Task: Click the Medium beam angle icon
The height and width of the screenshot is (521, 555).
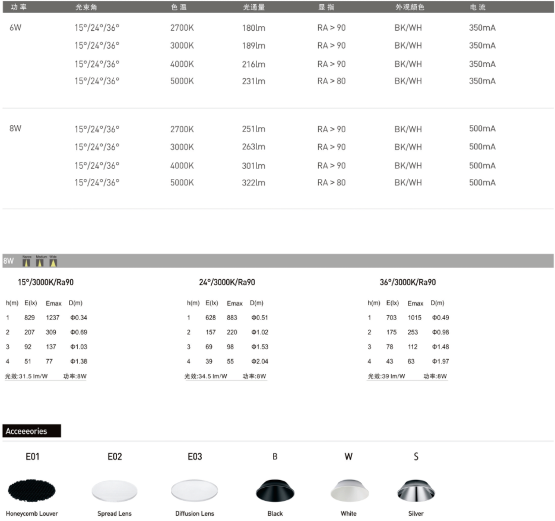Action: point(40,261)
